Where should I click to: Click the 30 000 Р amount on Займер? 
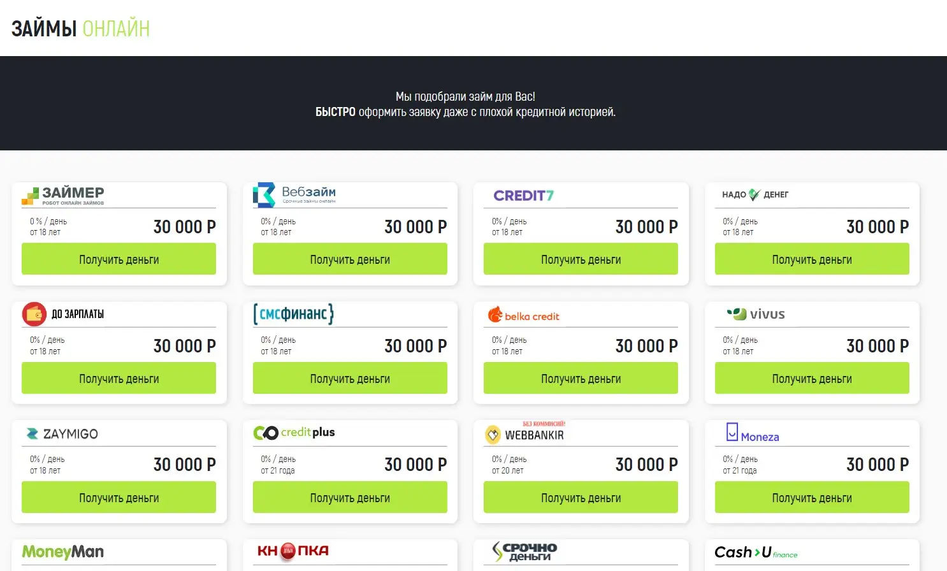click(x=185, y=227)
